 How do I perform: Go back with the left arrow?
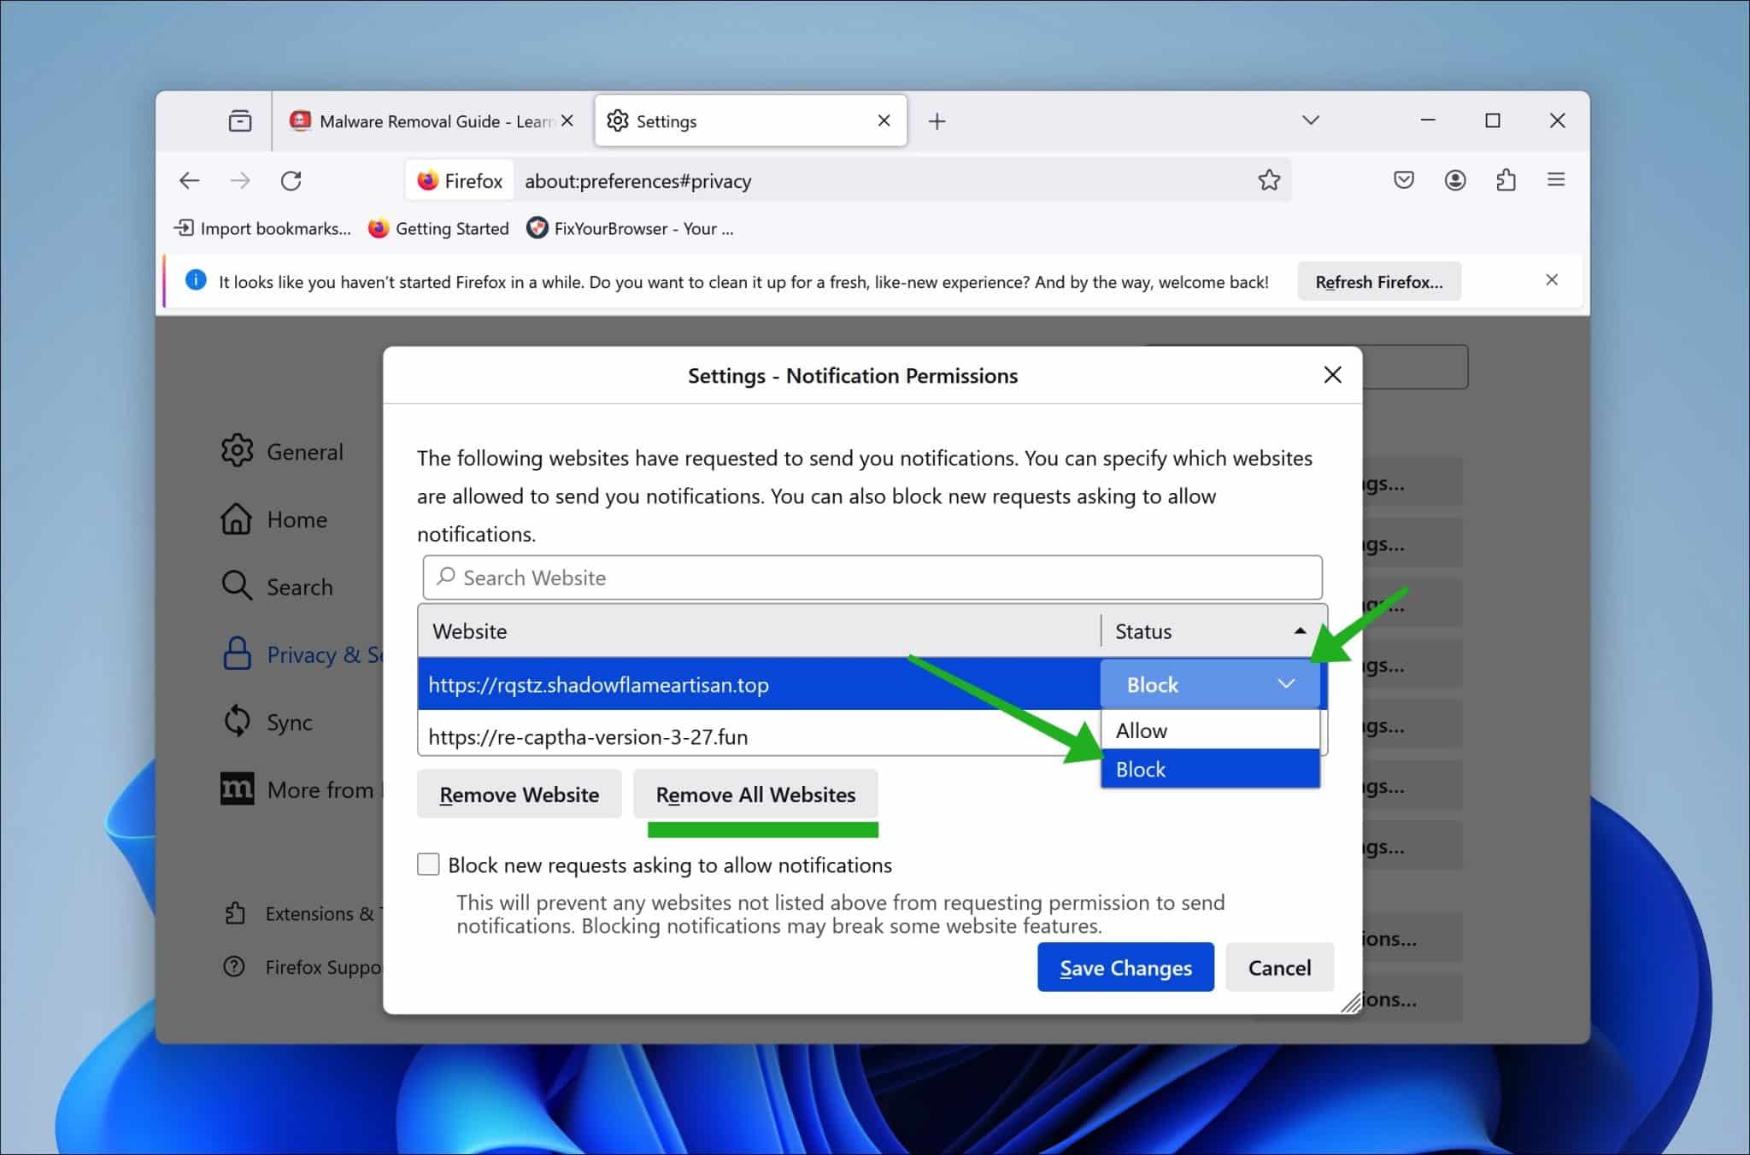click(x=190, y=180)
